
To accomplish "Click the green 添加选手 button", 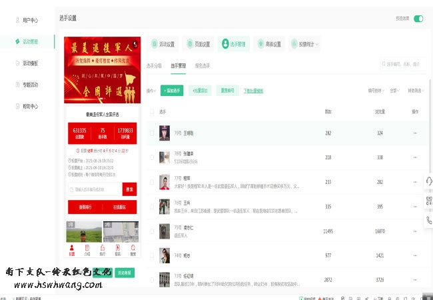I will [x=172, y=91].
